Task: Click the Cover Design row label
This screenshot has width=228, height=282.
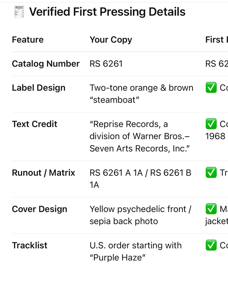Action: coord(39,209)
